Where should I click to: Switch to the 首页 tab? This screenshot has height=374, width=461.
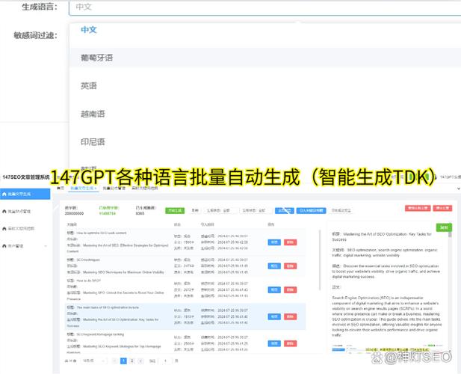pyautogui.click(x=61, y=188)
